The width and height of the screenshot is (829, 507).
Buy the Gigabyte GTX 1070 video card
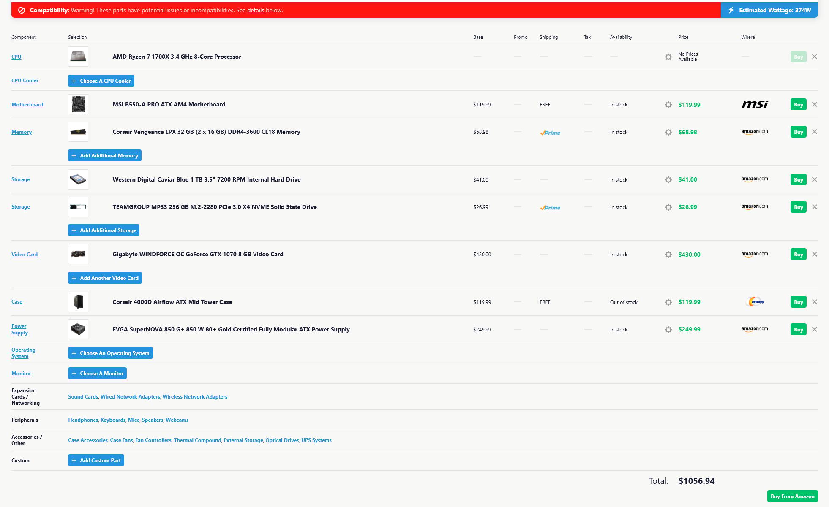pos(798,254)
